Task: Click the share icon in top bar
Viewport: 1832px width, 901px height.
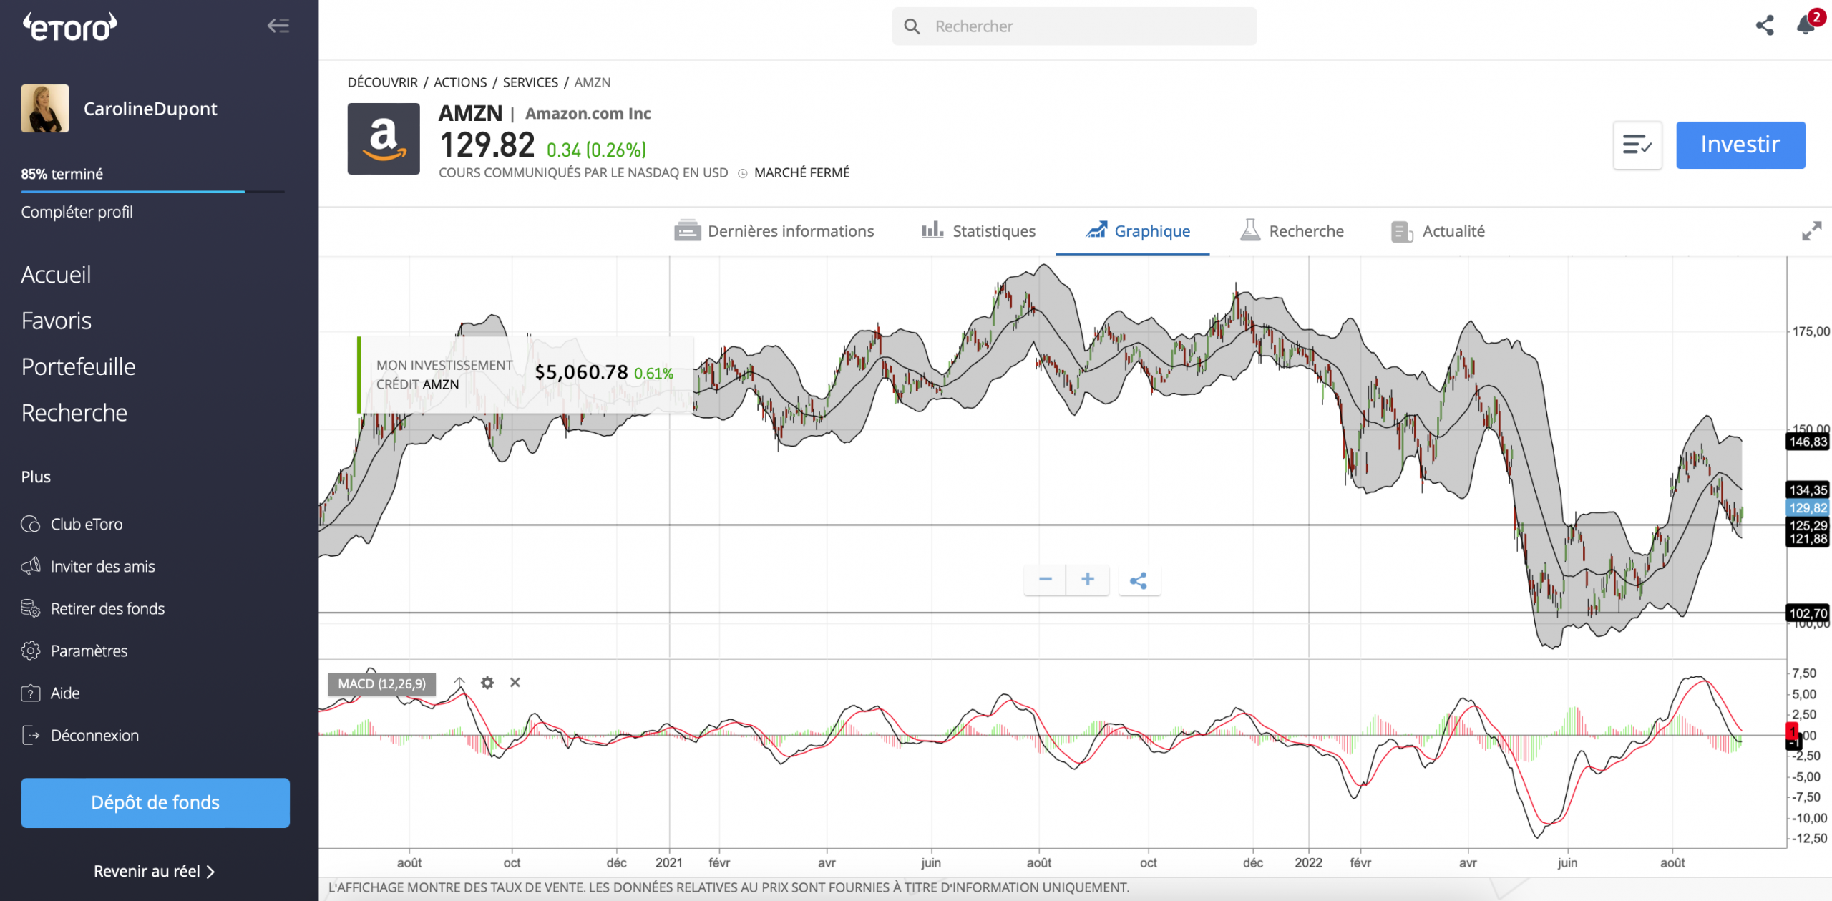Action: pos(1765,26)
